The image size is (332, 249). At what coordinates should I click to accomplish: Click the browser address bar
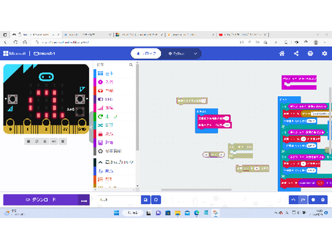click(138, 42)
